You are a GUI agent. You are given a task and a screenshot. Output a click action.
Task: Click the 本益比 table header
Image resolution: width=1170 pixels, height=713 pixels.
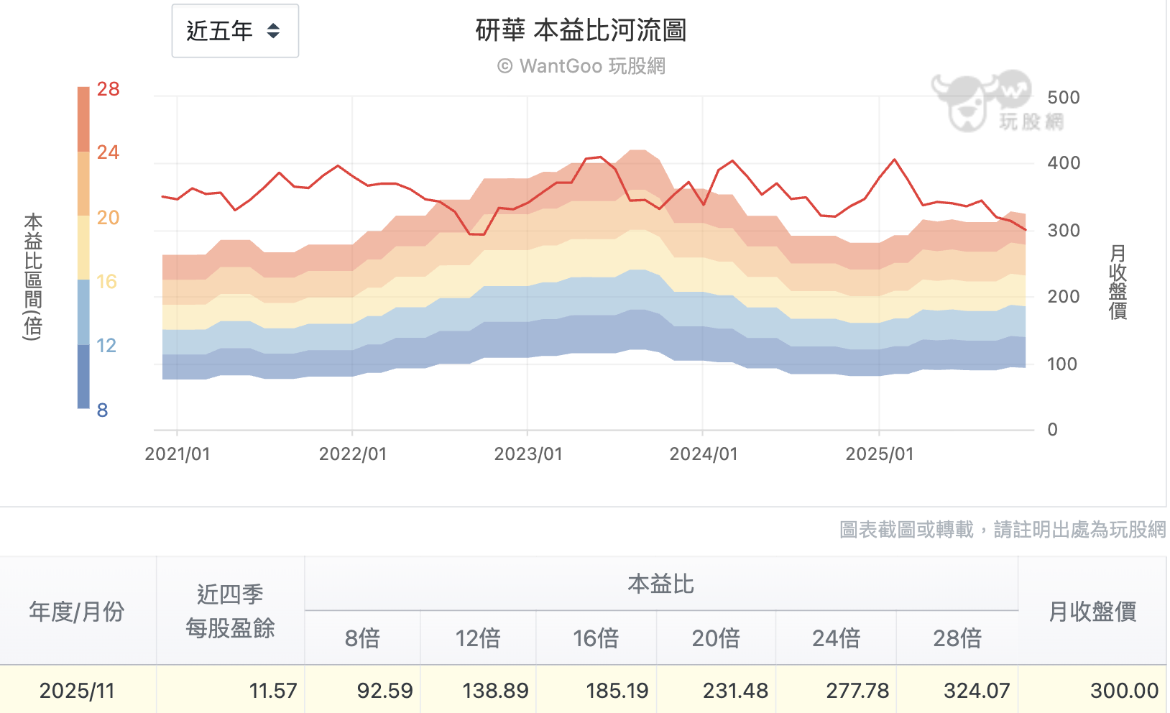pyautogui.click(x=660, y=584)
